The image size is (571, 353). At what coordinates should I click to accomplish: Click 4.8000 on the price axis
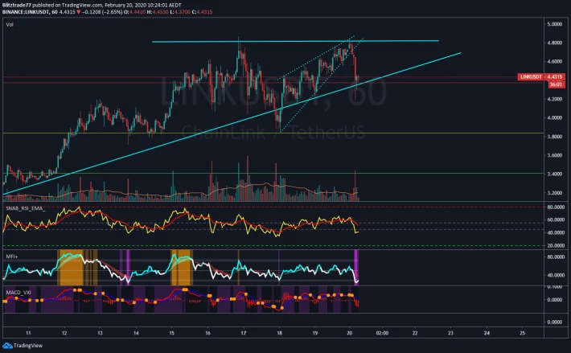click(x=554, y=43)
